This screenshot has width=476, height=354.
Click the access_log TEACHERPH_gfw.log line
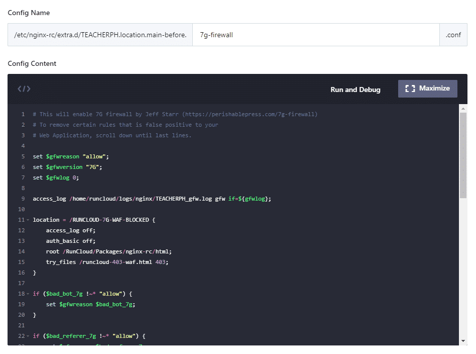coord(152,199)
